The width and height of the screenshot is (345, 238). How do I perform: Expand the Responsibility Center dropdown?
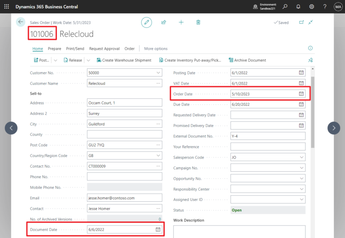click(301, 189)
